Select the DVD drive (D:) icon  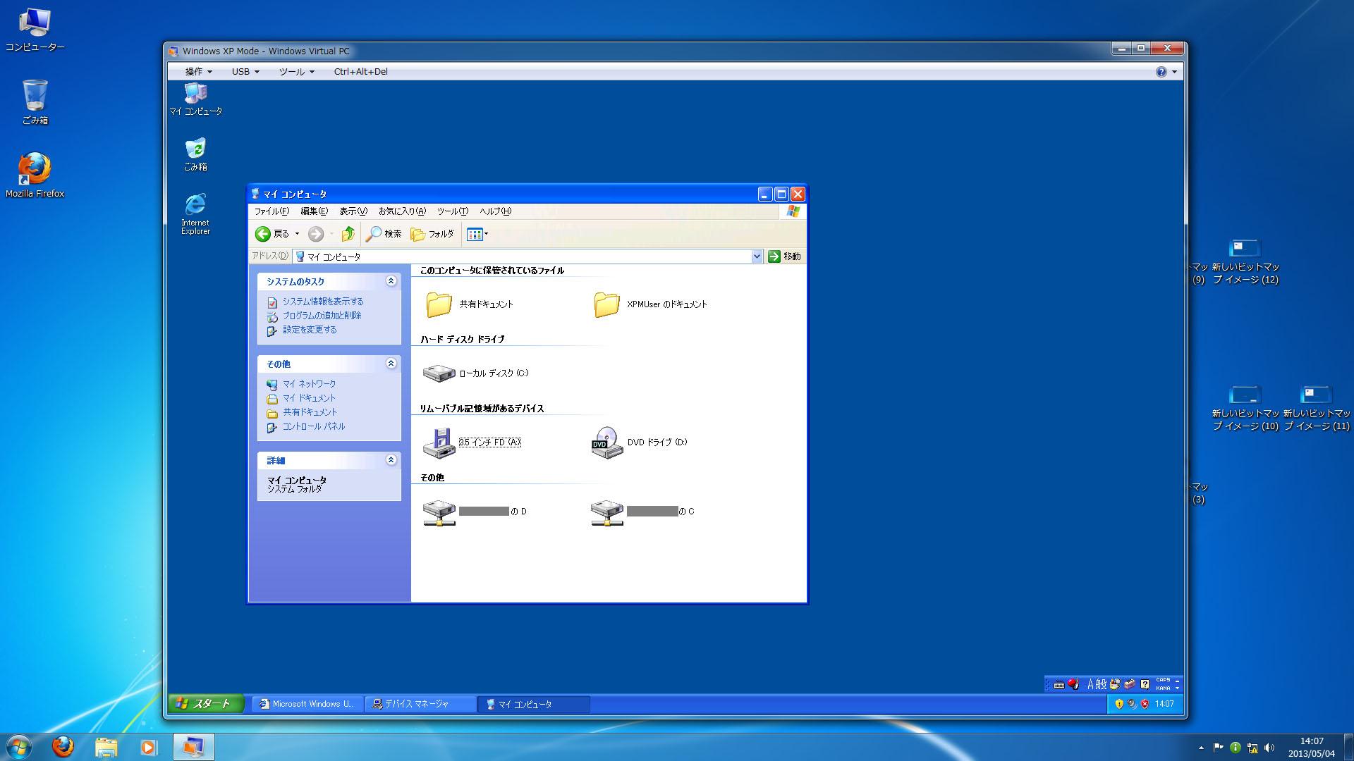[x=606, y=443]
